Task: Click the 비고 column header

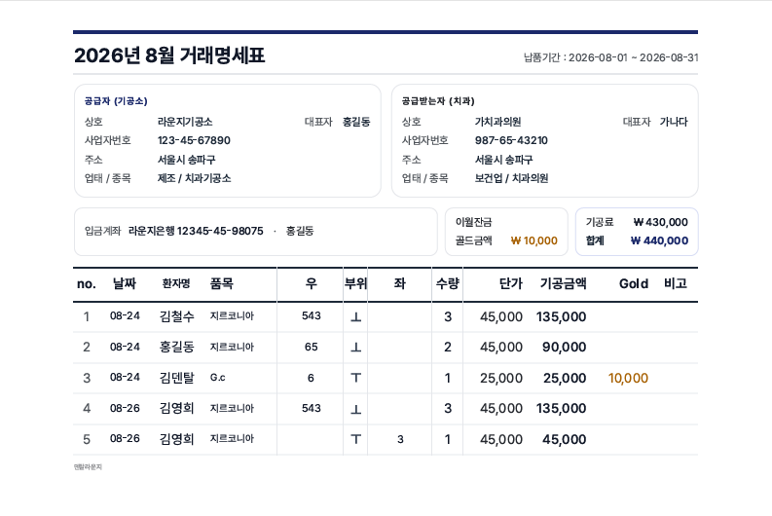Action: 676,283
